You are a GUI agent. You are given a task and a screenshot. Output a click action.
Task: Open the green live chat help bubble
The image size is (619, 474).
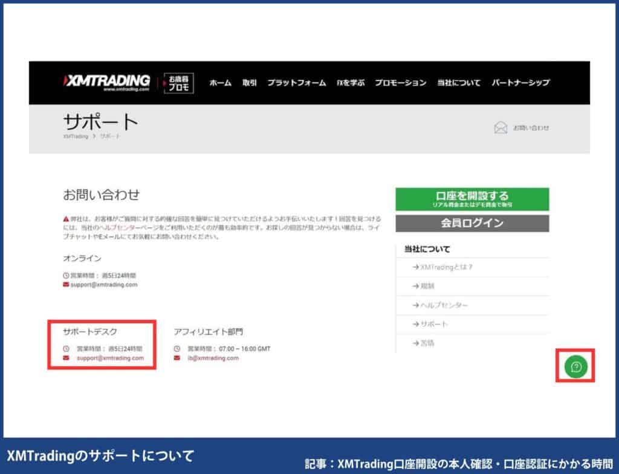point(576,366)
